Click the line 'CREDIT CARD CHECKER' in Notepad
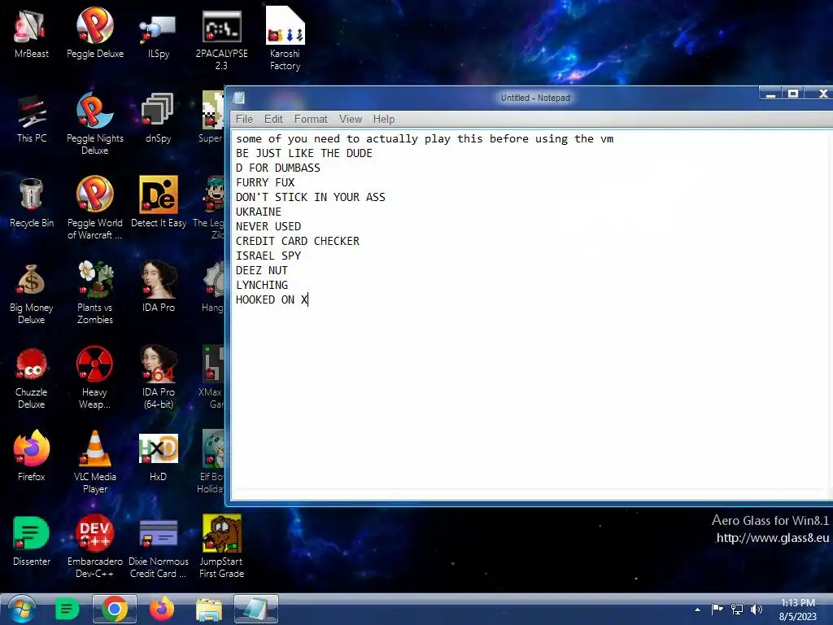The width and height of the screenshot is (833, 625). [298, 241]
